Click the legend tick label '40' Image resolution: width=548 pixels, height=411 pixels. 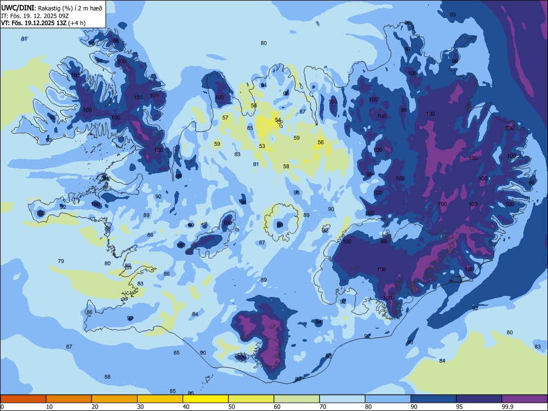point(186,407)
